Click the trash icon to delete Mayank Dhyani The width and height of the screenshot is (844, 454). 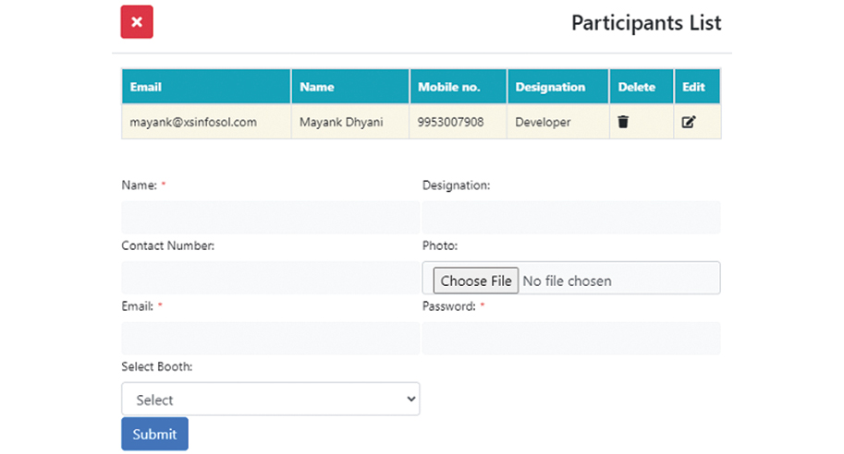[x=623, y=122]
